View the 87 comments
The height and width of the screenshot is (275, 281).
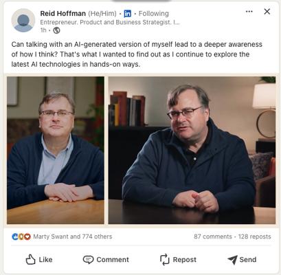[x=213, y=236]
